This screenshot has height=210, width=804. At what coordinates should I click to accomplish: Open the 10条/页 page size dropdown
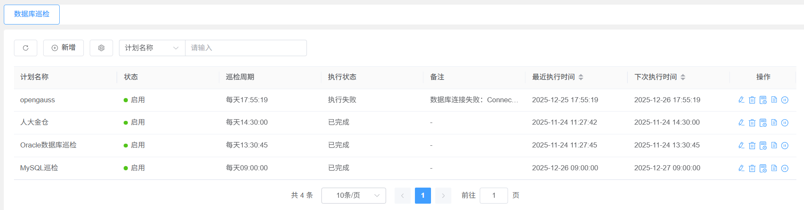click(x=354, y=196)
